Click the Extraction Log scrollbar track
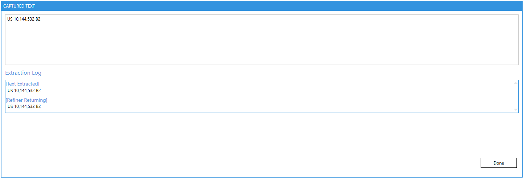The width and height of the screenshot is (523, 179). 515,96
